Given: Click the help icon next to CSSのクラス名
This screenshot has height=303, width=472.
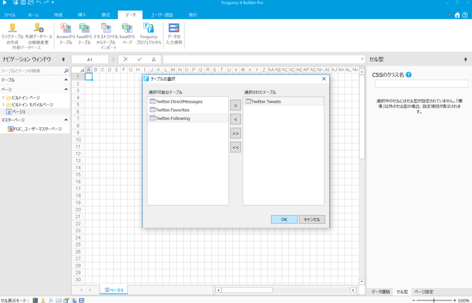Looking at the screenshot, I should point(409,75).
